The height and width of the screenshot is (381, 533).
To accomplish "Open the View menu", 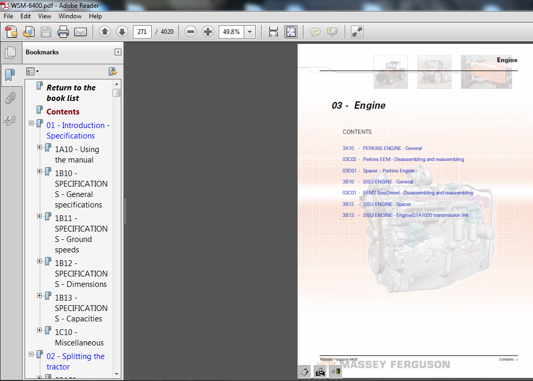I will (44, 16).
